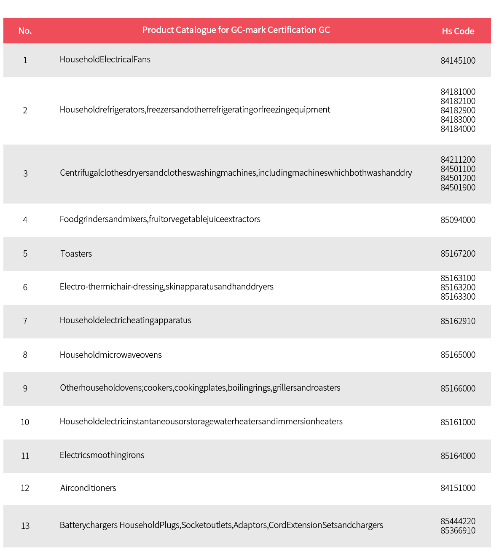Select the Household refrigerators and freezers description
The image size is (502, 555).
195,110
